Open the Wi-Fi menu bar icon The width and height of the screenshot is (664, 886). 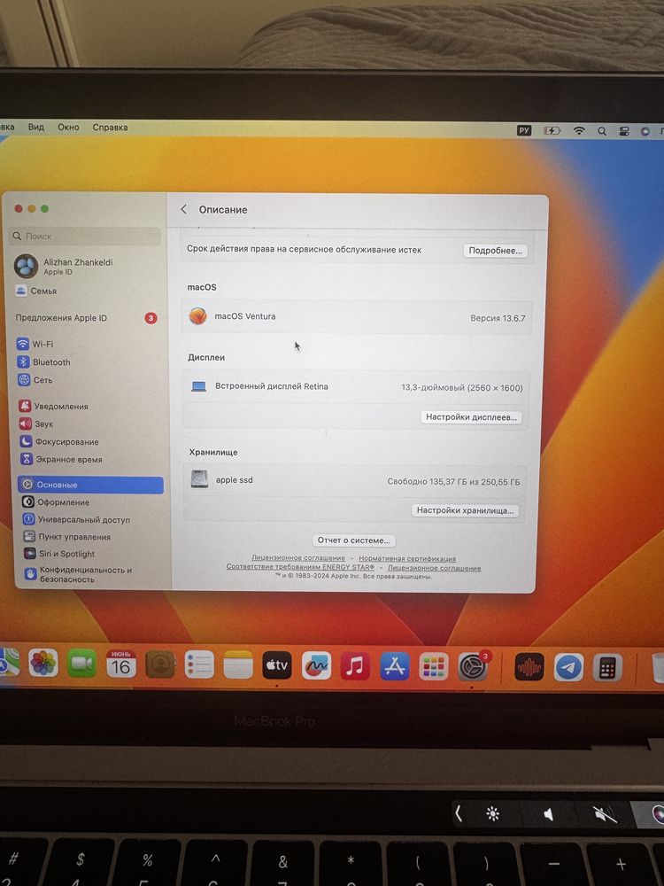579,130
